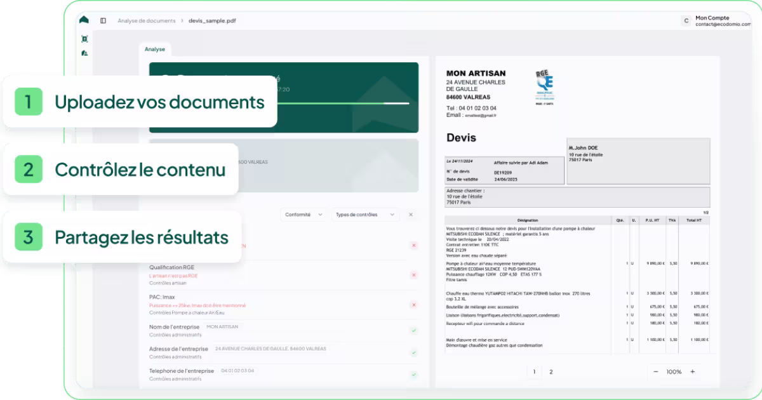Zoom out with the minus button
Image resolution: width=762 pixels, height=400 pixels.
(656, 372)
